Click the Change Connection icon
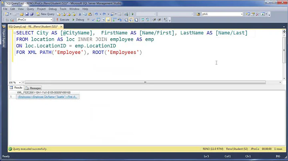Viewport: 288px width, 161px height. [12, 20]
